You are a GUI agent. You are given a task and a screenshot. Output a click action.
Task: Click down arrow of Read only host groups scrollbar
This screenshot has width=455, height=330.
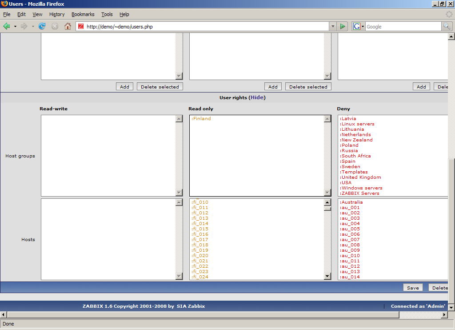point(327,193)
